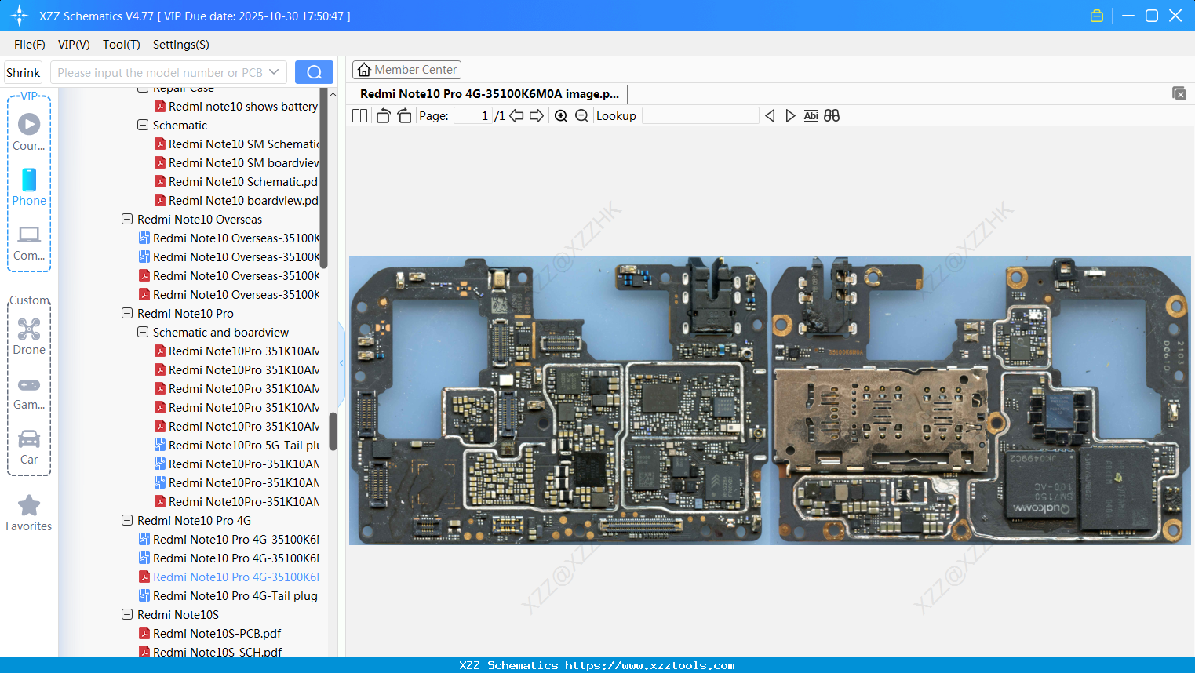Rotate the image clockwise
Viewport: 1195px width, 673px height.
click(x=404, y=116)
